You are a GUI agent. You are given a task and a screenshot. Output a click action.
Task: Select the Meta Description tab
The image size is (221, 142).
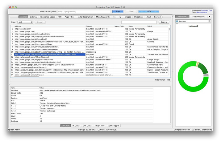85,17
